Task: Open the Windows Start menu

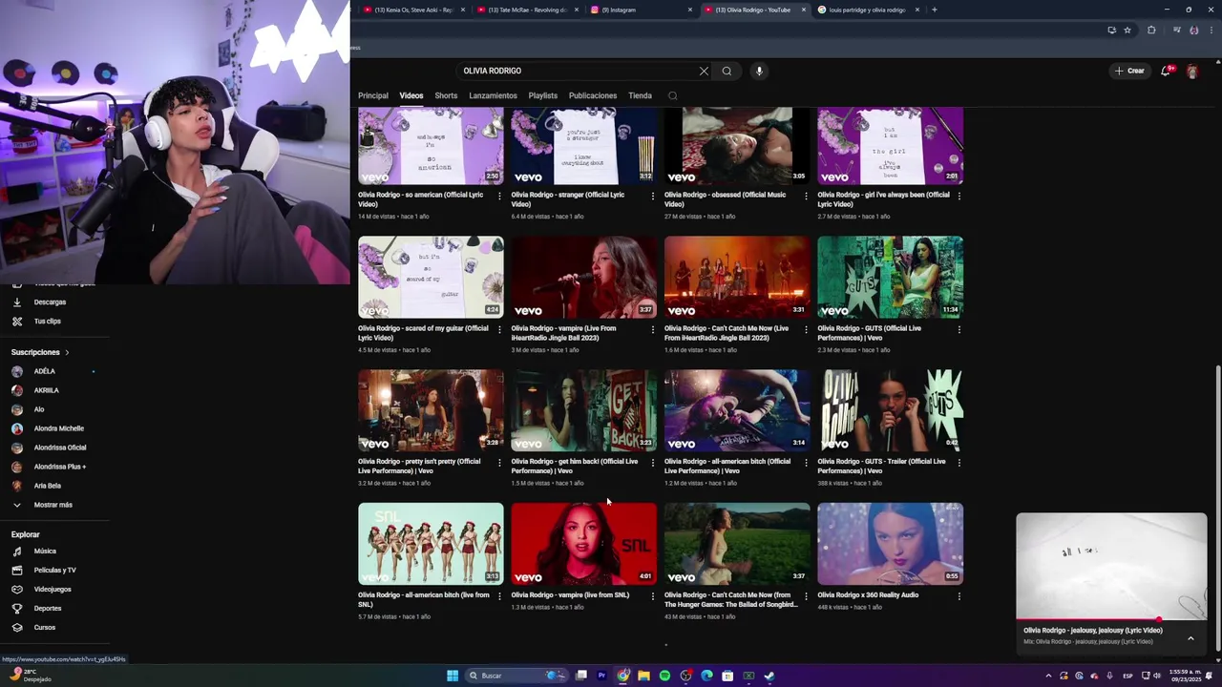Action: tap(453, 676)
